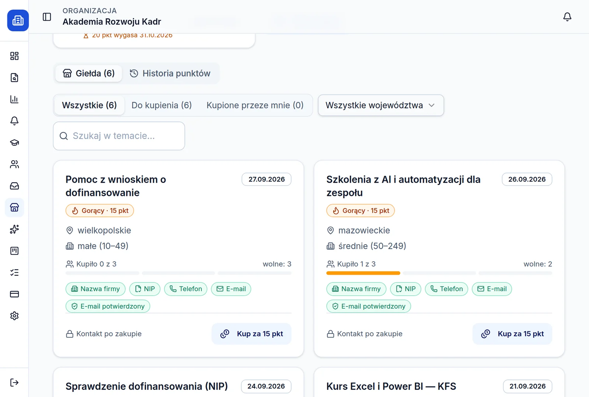The width and height of the screenshot is (589, 397).
Task: Open the graduation cap trainings icon
Action: pos(14,143)
